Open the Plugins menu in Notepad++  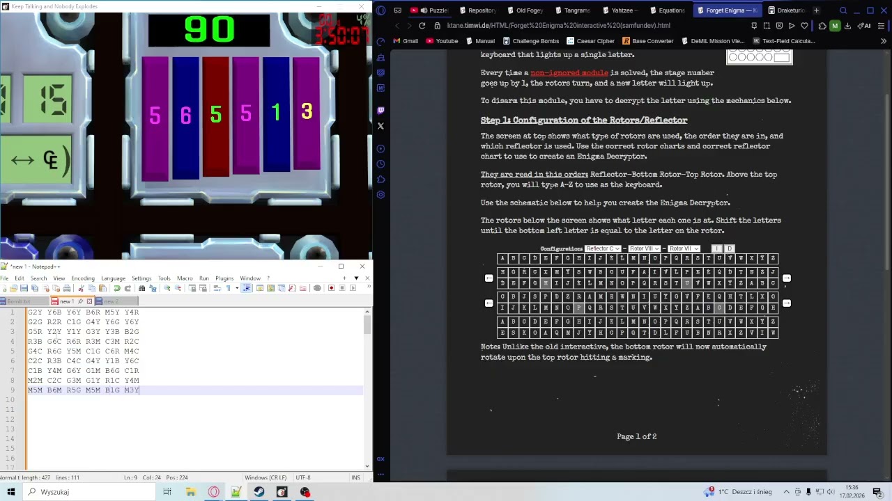pos(224,278)
